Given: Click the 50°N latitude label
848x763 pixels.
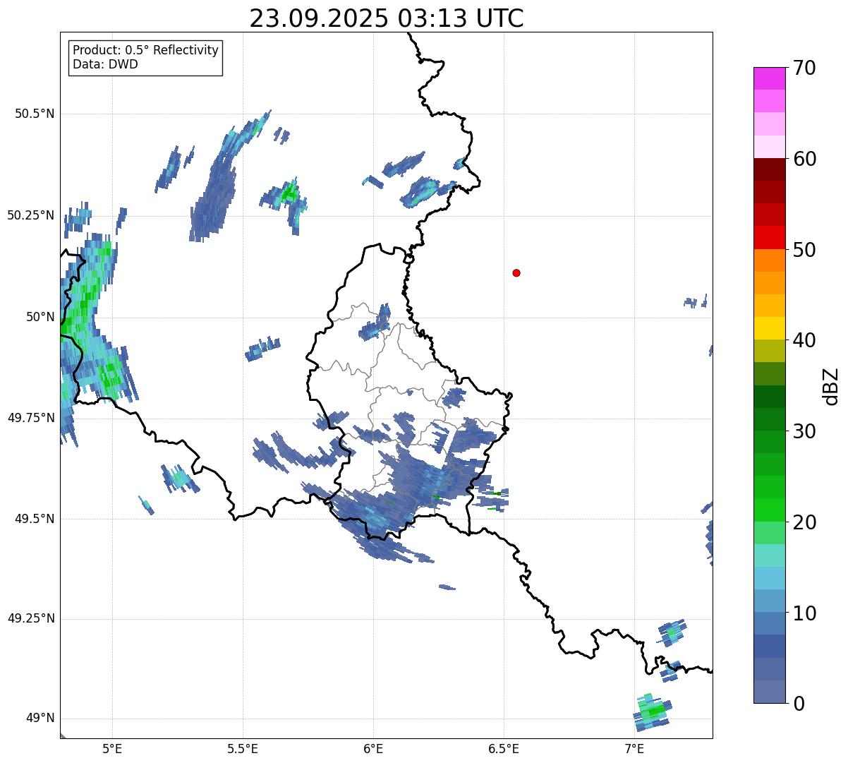Looking at the screenshot, I should click(x=40, y=317).
